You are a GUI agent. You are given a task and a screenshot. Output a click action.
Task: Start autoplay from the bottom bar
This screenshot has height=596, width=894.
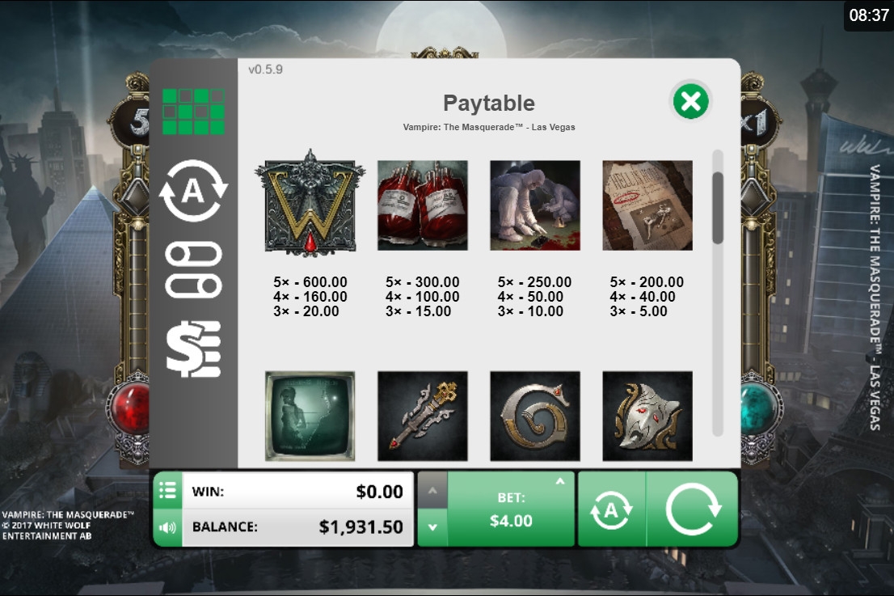coord(611,509)
